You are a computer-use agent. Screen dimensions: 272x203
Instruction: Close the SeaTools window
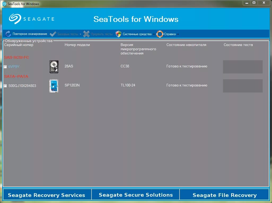pyautogui.click(x=264, y=3)
